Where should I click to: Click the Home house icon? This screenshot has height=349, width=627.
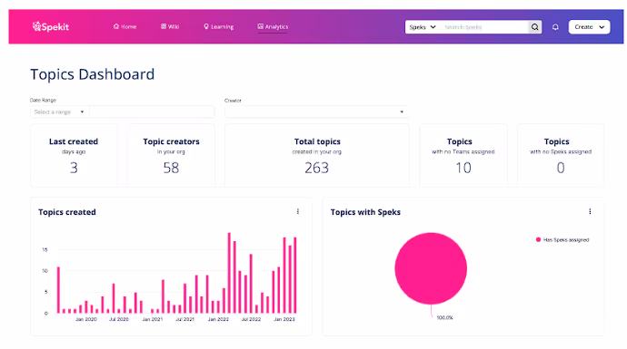tap(116, 26)
